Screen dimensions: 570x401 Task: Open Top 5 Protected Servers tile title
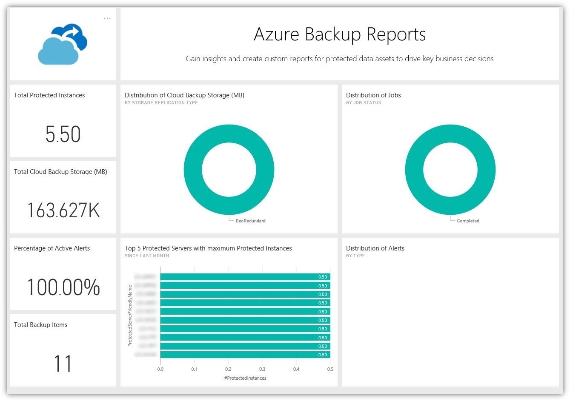(x=208, y=248)
